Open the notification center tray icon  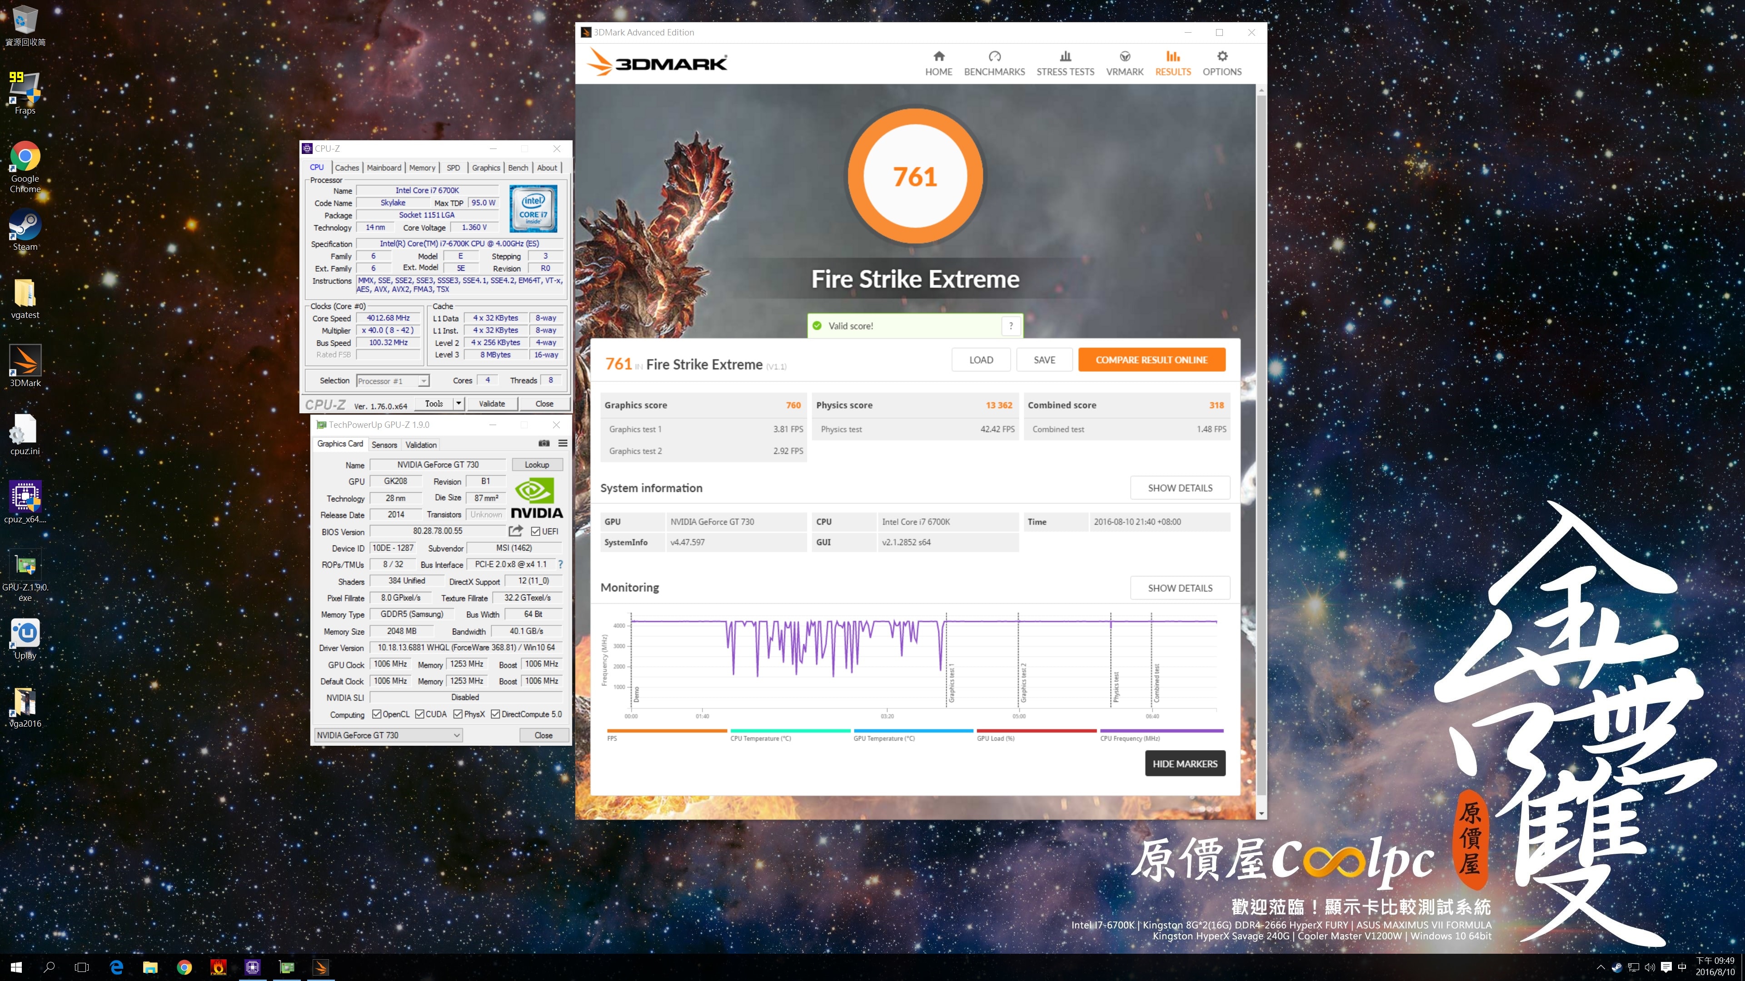coord(1666,967)
